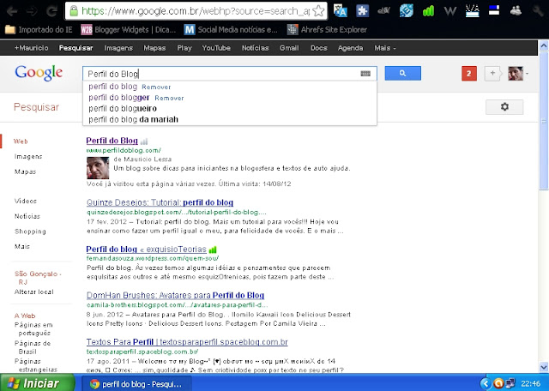
Task: Filter results by Shopping in sidebar
Action: click(x=30, y=232)
